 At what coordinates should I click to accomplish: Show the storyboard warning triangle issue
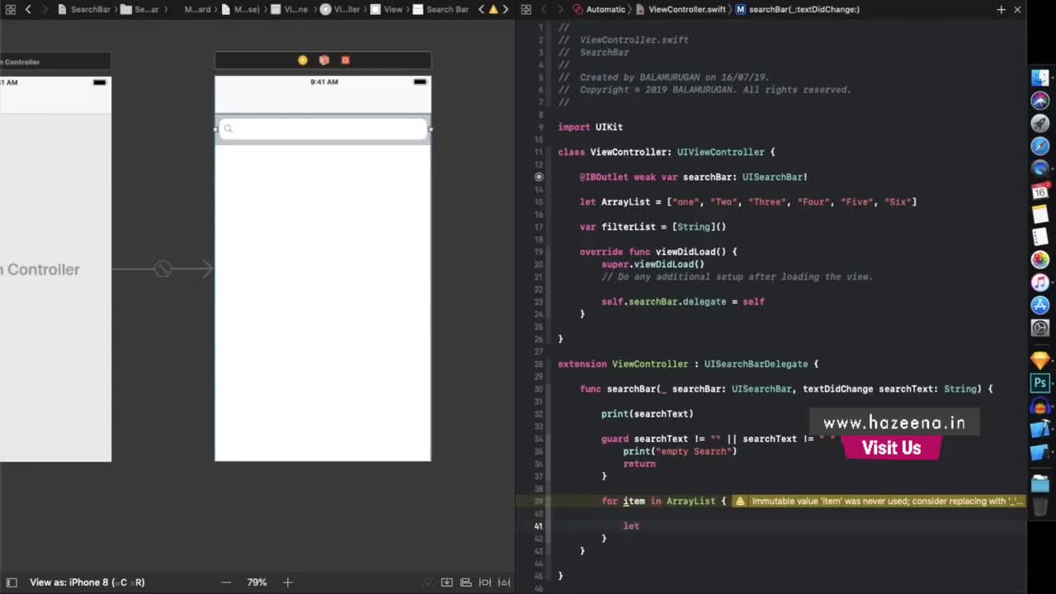tap(493, 9)
